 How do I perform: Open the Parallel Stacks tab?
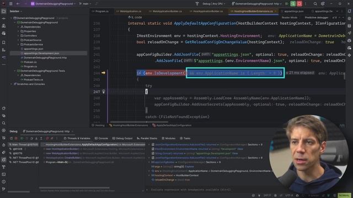pyautogui.click(x=147, y=138)
